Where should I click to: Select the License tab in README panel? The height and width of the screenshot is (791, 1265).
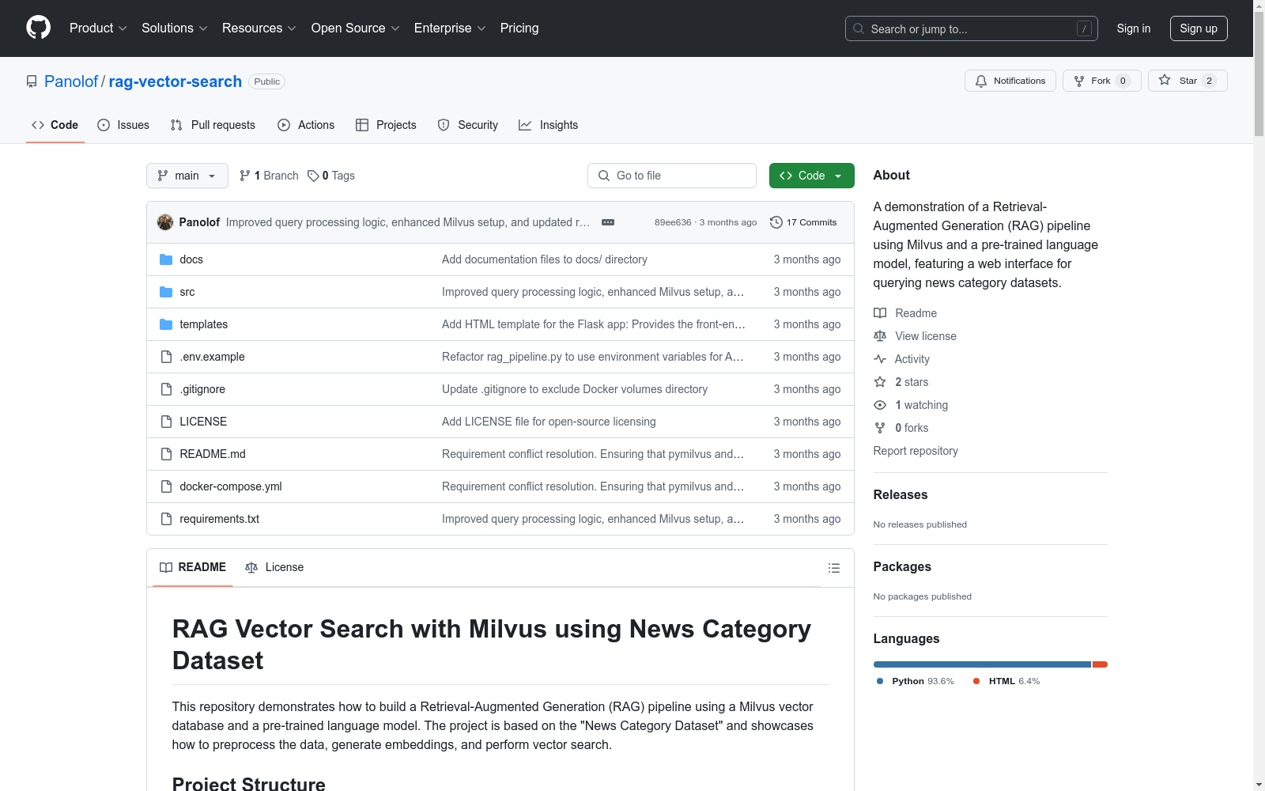tap(274, 567)
